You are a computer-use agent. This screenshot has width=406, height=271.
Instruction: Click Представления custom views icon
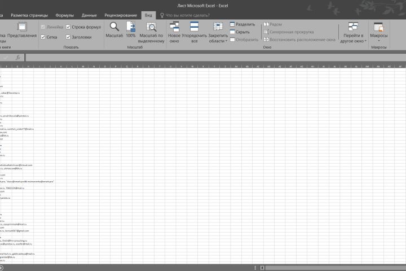(22, 30)
